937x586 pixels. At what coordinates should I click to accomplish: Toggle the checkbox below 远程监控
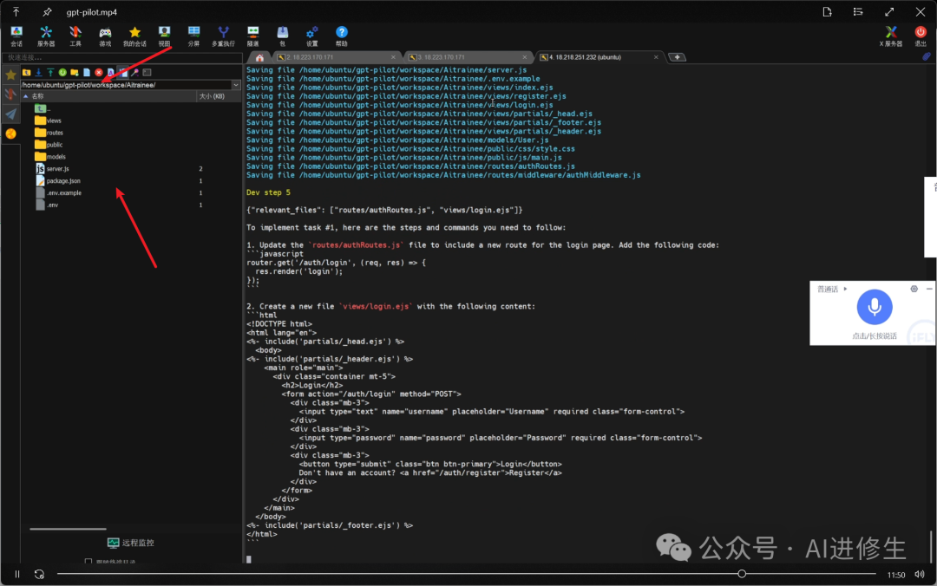[88, 562]
